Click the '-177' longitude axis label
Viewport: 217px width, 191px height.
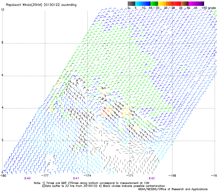point(45,176)
